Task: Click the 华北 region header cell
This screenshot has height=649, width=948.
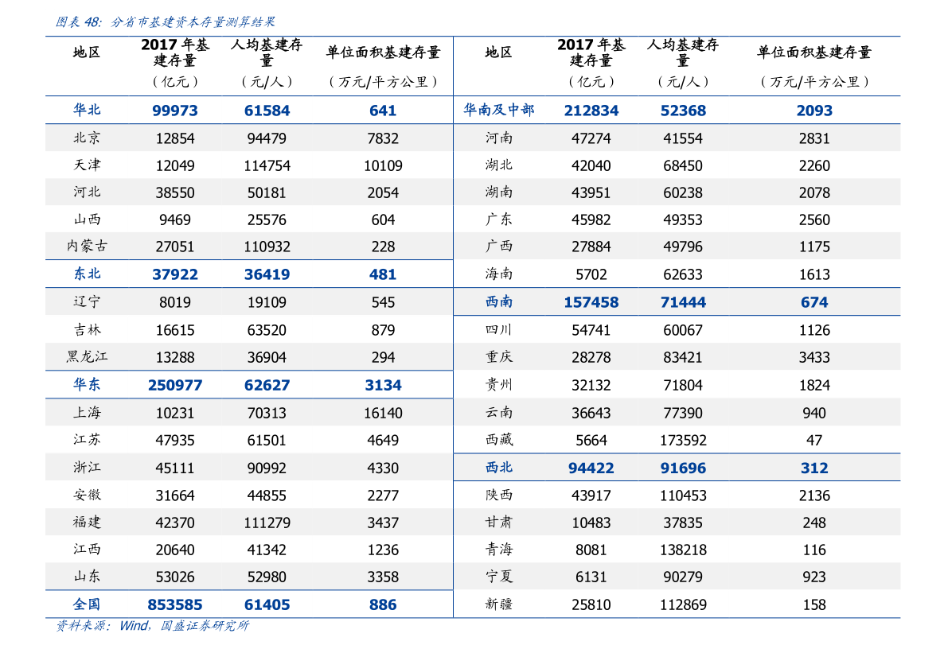Action: pos(87,110)
